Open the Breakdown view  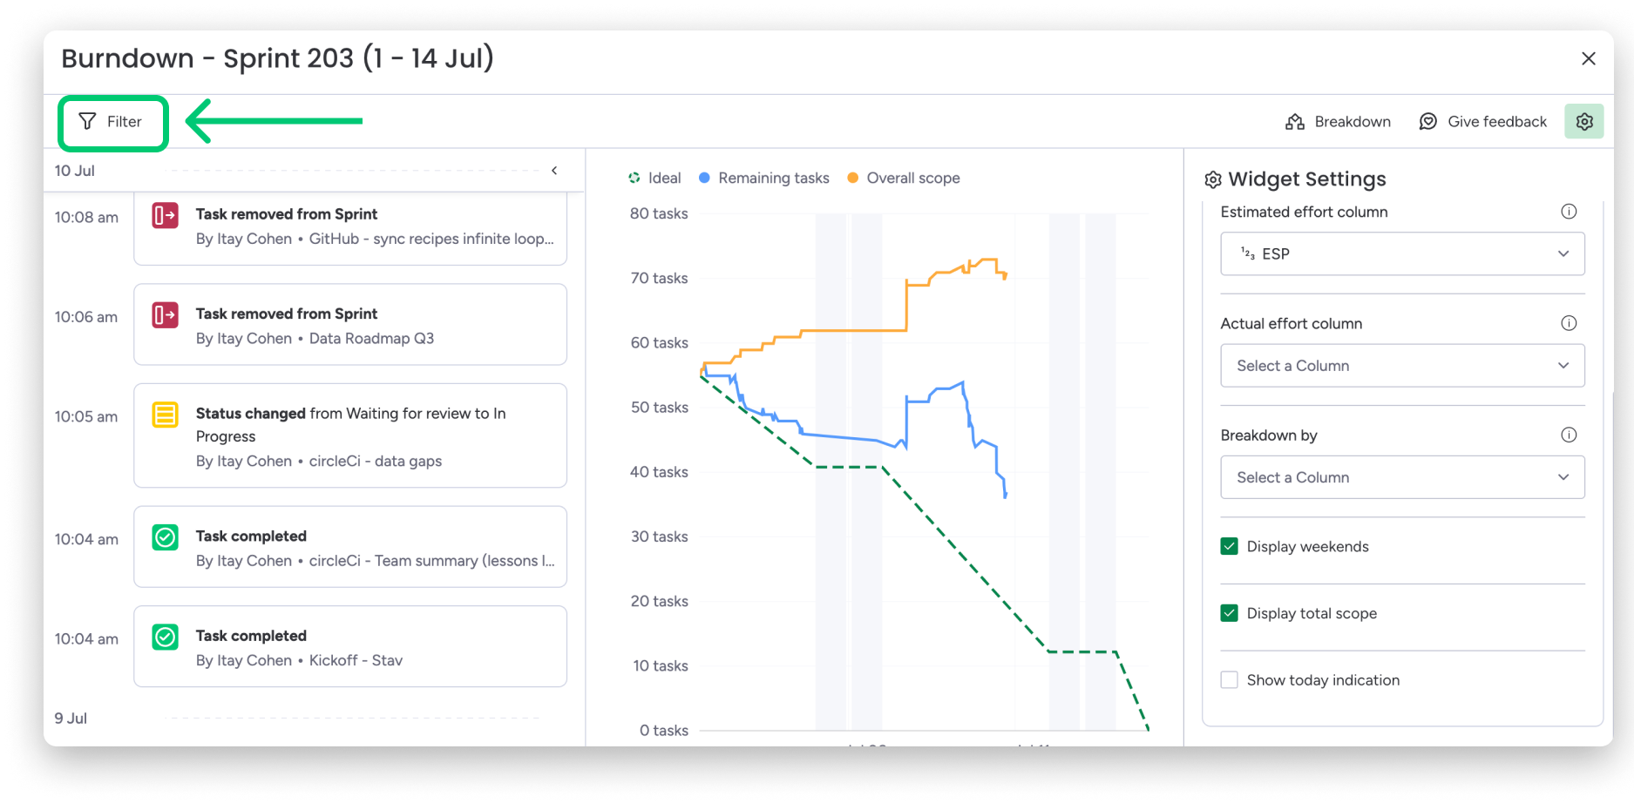coord(1338,122)
